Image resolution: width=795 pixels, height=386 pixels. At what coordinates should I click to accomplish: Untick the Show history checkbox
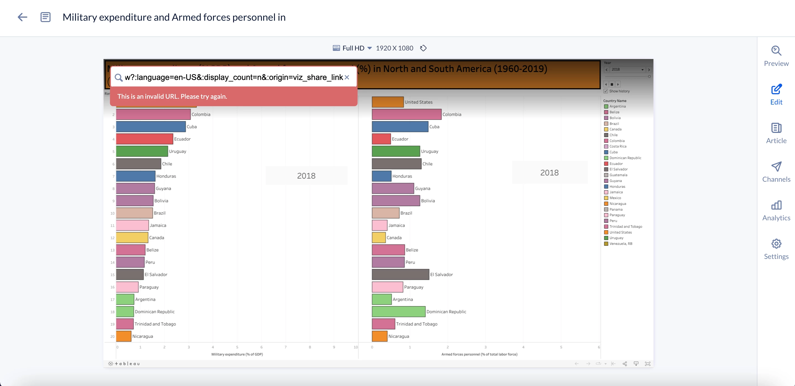606,91
